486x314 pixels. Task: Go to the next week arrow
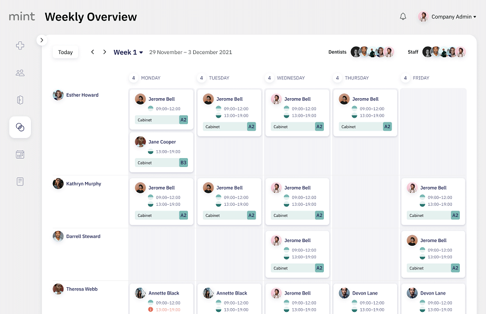pyautogui.click(x=104, y=52)
